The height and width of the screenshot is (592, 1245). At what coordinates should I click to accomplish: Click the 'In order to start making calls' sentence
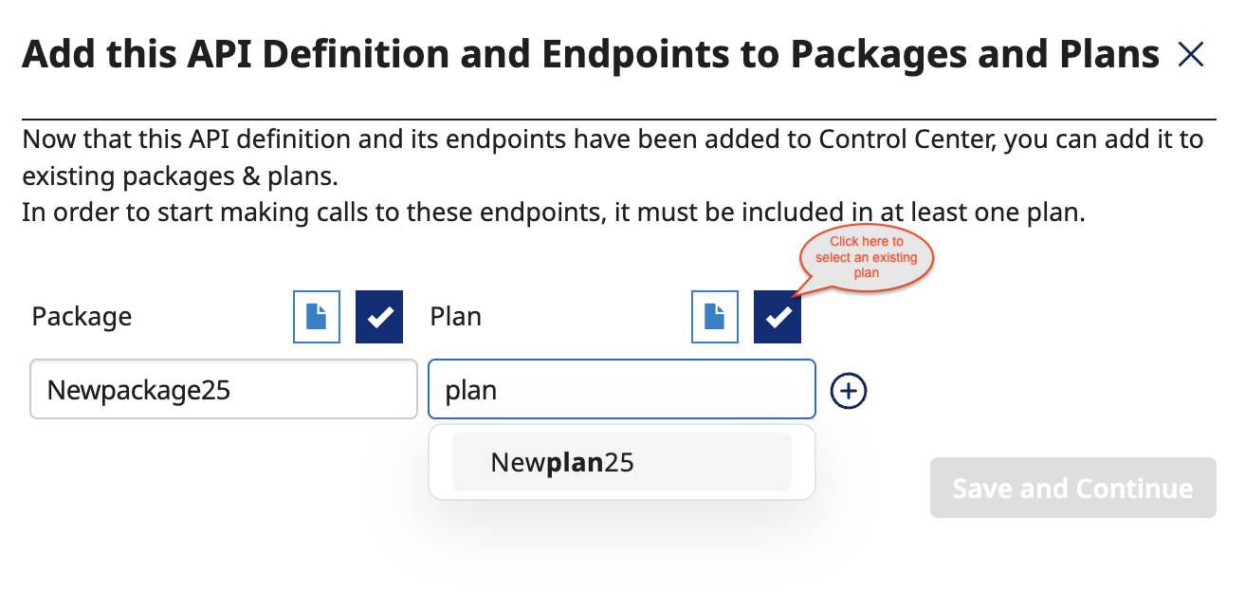[x=553, y=213]
